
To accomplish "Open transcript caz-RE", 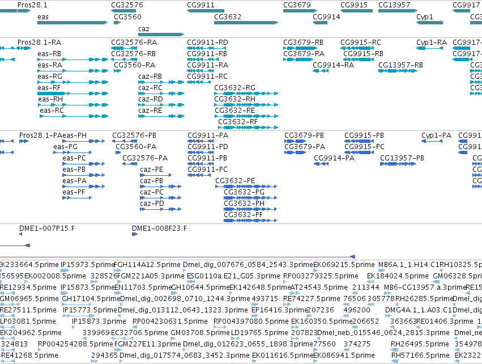I will [x=150, y=111].
